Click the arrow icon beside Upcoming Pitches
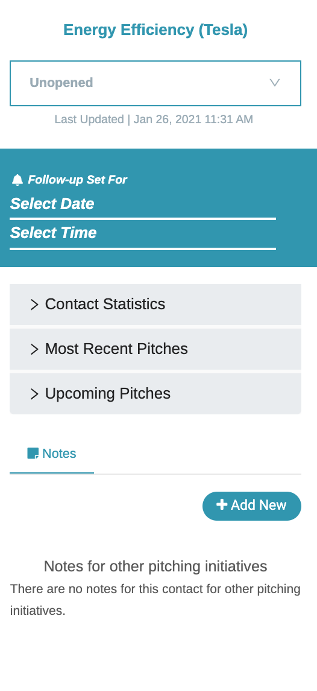This screenshot has height=691, width=317. pyautogui.click(x=34, y=394)
